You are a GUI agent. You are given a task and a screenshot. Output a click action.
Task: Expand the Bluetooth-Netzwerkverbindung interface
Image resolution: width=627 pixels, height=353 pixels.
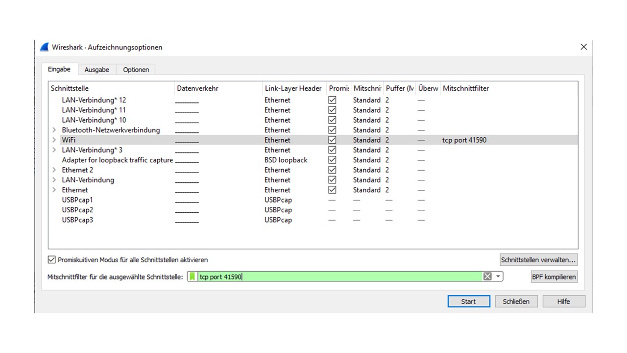54,130
